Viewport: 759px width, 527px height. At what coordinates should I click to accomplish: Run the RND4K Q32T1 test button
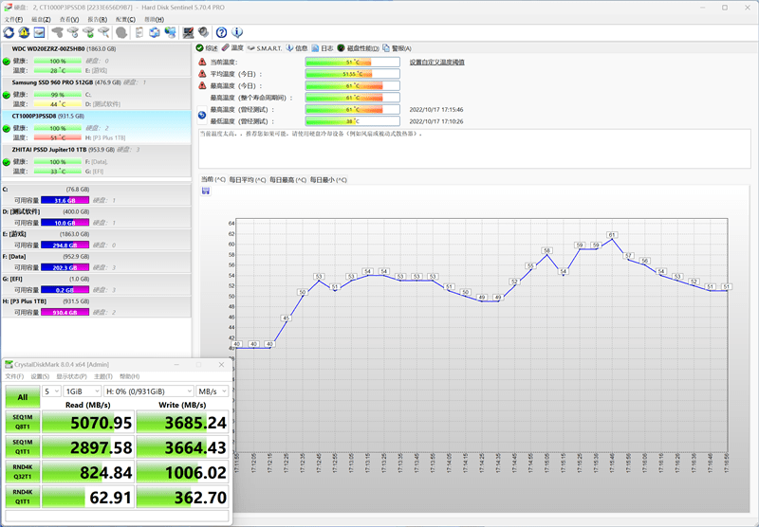(x=23, y=471)
